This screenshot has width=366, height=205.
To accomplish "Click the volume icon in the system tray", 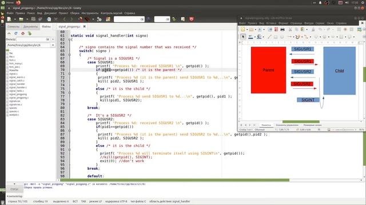I will click(x=347, y=2).
